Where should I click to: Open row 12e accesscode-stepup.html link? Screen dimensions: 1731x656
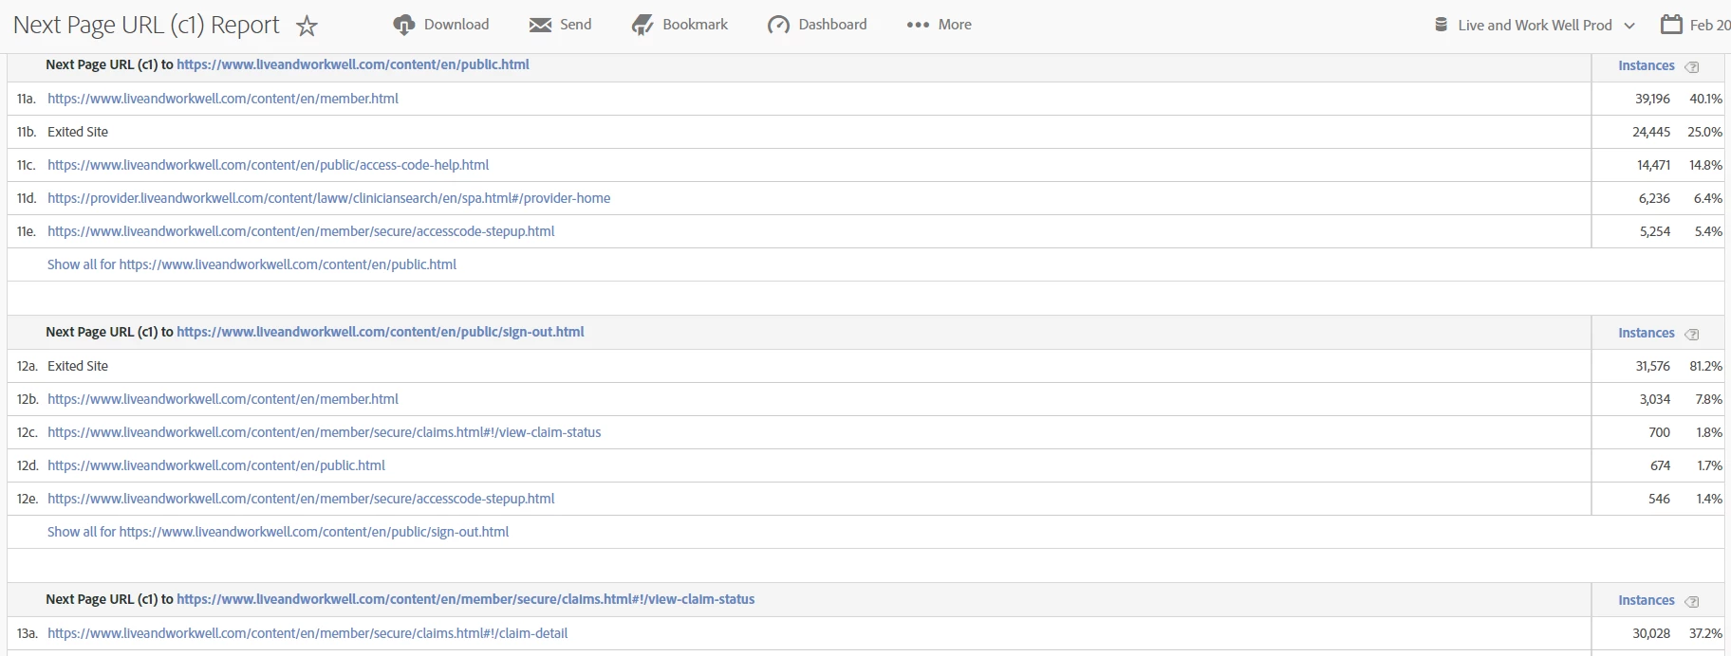click(301, 499)
